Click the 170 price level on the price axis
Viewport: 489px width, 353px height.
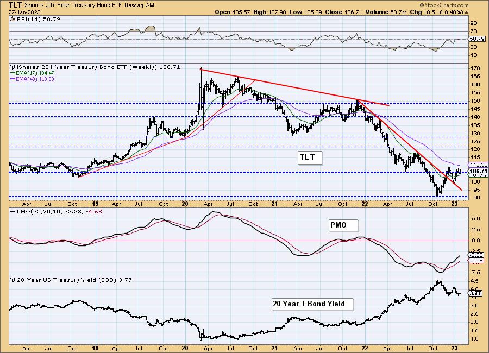coord(475,68)
